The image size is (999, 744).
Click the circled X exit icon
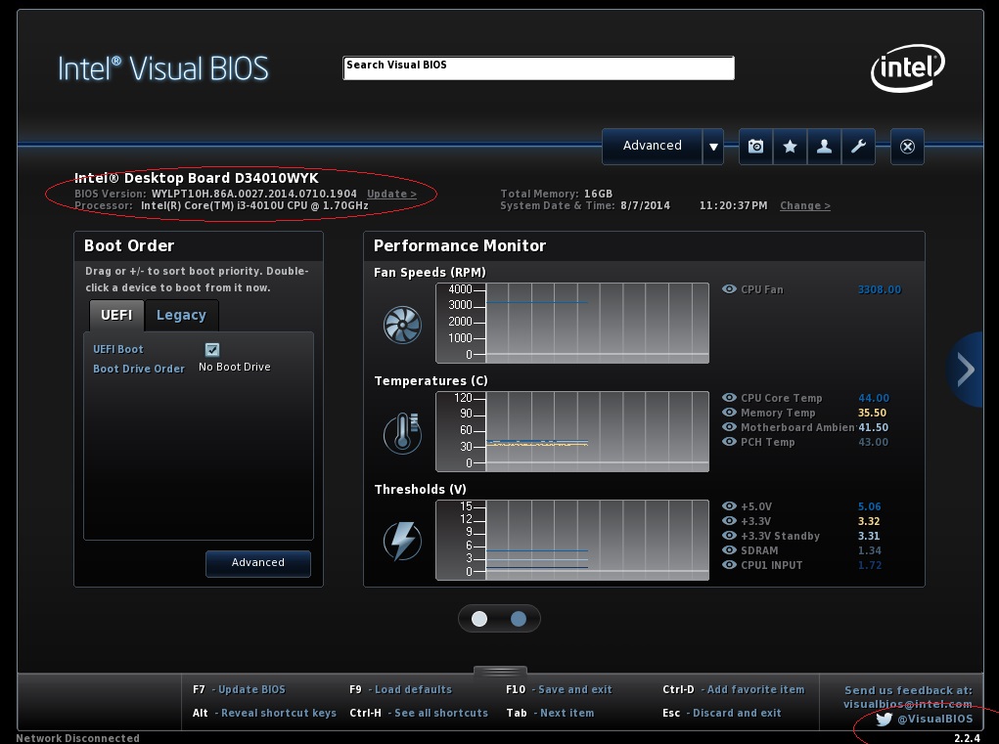(907, 147)
